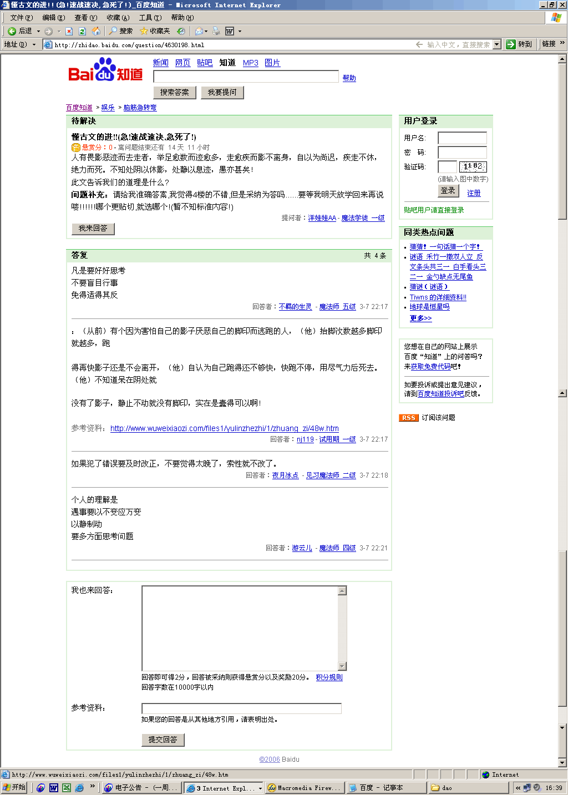Open the Back button history dropdown

38,31
